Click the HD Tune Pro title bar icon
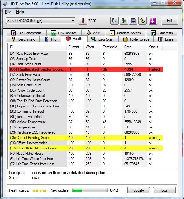This screenshot has width=184, height=199. tap(5, 4)
